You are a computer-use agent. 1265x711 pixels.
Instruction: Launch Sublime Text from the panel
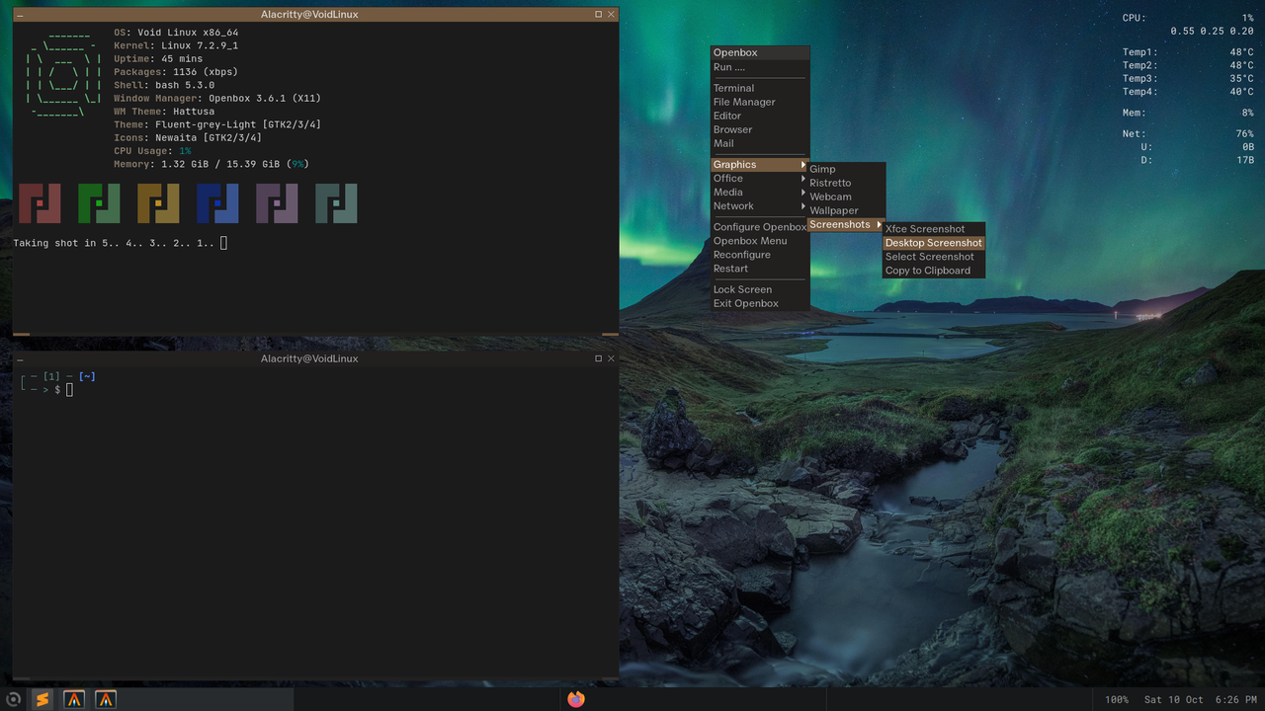point(42,699)
